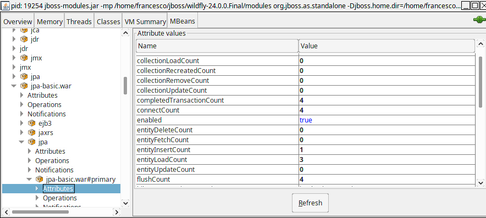Click the tree scroll down arrow
Viewport: 486px width, 218px height.
click(125, 203)
